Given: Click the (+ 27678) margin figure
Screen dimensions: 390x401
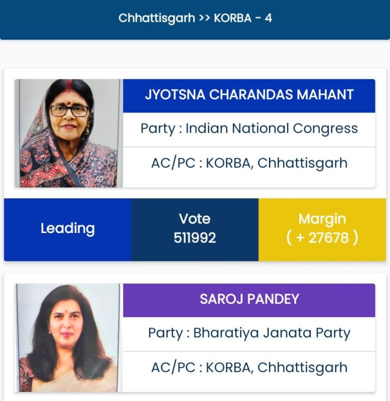Looking at the screenshot, I should point(322,237).
